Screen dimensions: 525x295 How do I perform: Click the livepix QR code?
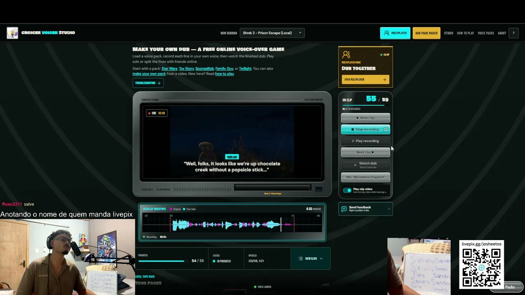tap(482, 268)
